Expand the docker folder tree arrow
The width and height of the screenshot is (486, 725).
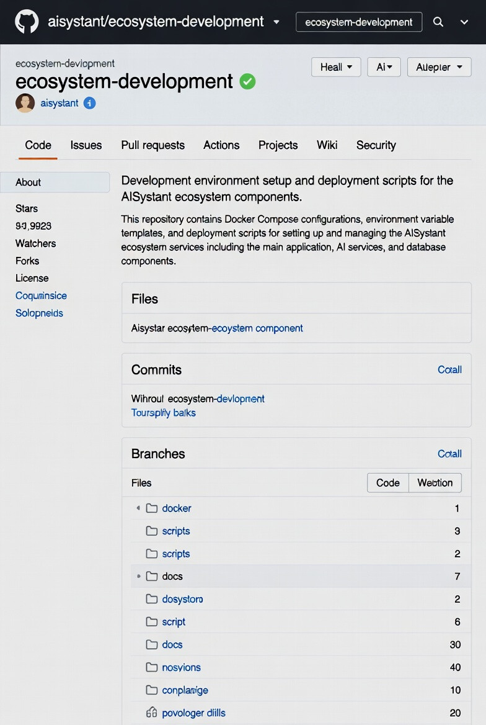(x=138, y=508)
